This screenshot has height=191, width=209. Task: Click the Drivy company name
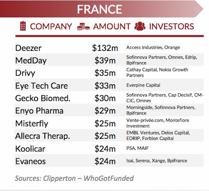point(25,73)
